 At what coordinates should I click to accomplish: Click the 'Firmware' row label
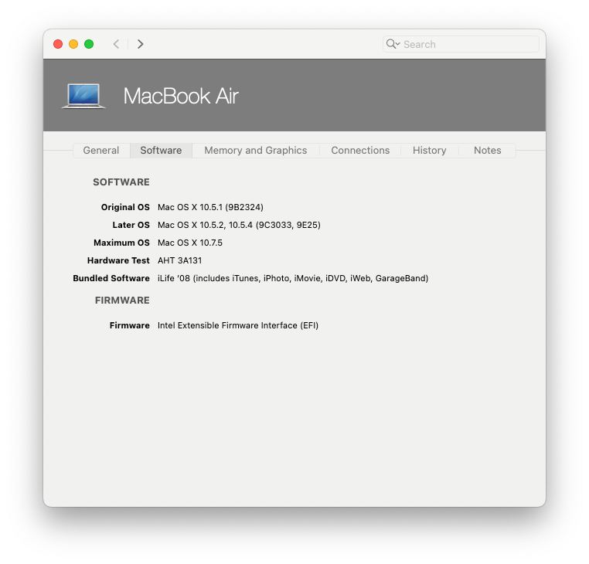[129, 325]
